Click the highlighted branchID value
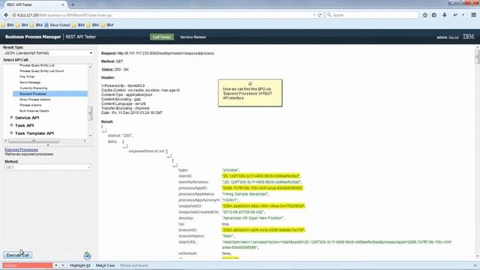Screen dimensions: 480x270 click(x=263, y=230)
